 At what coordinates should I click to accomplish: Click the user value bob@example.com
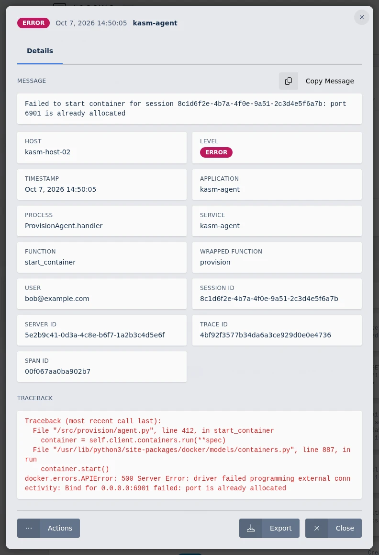point(57,299)
